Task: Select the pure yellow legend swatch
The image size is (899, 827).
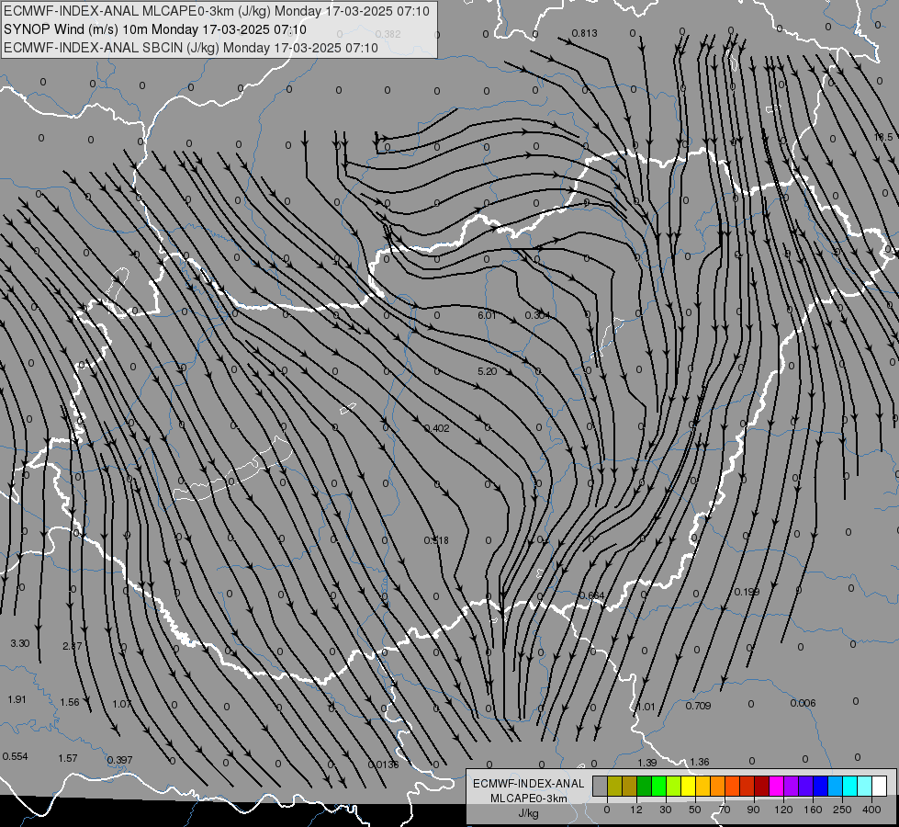Action: [688, 786]
